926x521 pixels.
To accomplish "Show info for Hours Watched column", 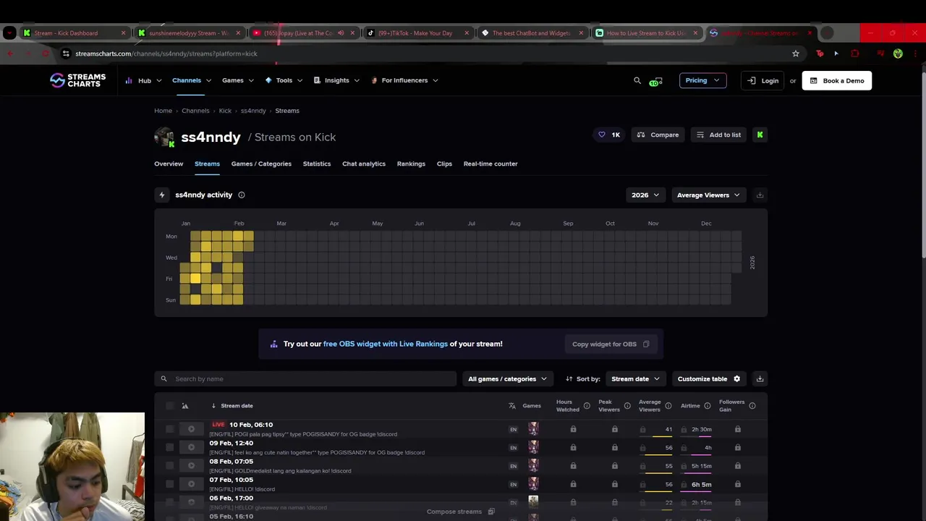I will tap(587, 406).
